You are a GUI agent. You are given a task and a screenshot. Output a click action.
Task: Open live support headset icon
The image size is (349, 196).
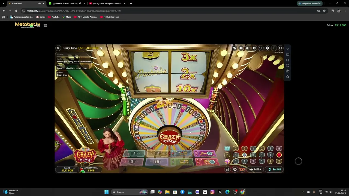click(x=274, y=48)
